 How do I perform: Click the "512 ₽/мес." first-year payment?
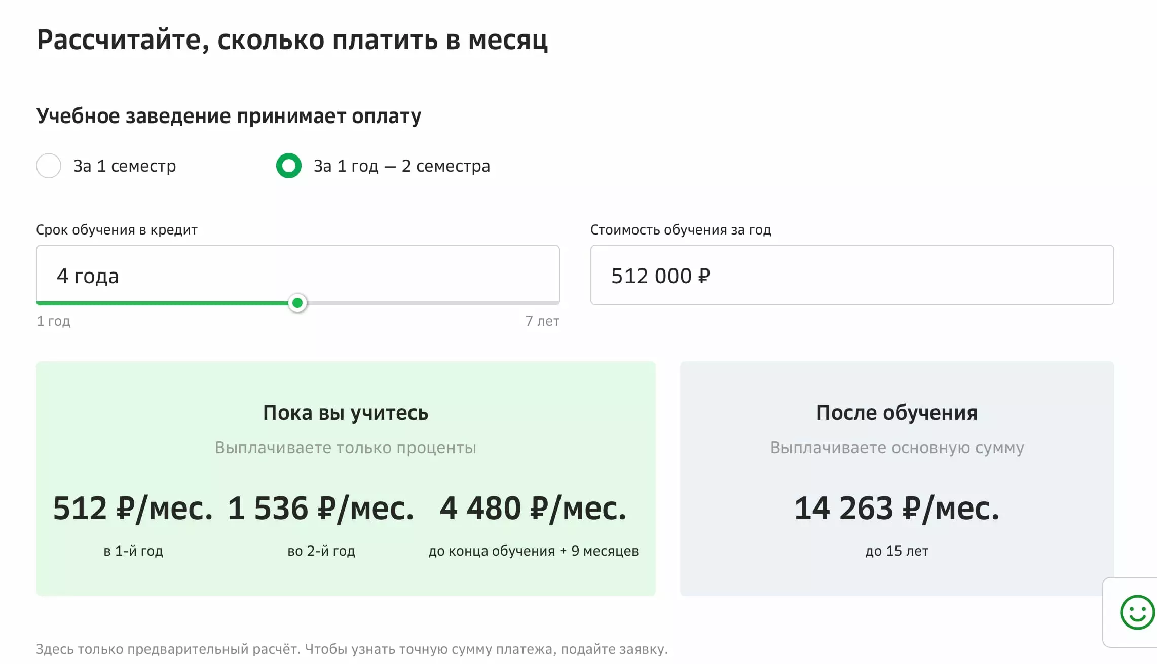(x=133, y=508)
